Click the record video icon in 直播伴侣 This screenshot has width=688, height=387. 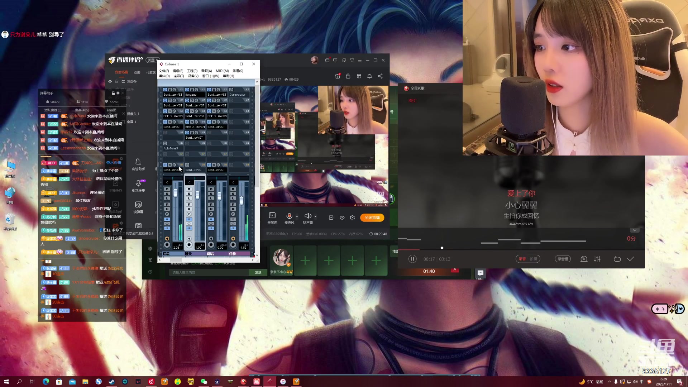pyautogui.click(x=331, y=218)
